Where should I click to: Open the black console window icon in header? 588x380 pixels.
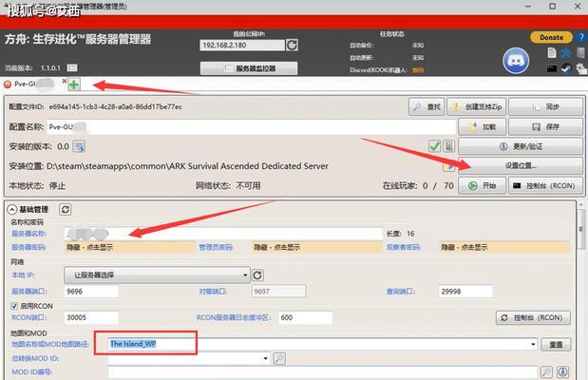pyautogui.click(x=552, y=68)
